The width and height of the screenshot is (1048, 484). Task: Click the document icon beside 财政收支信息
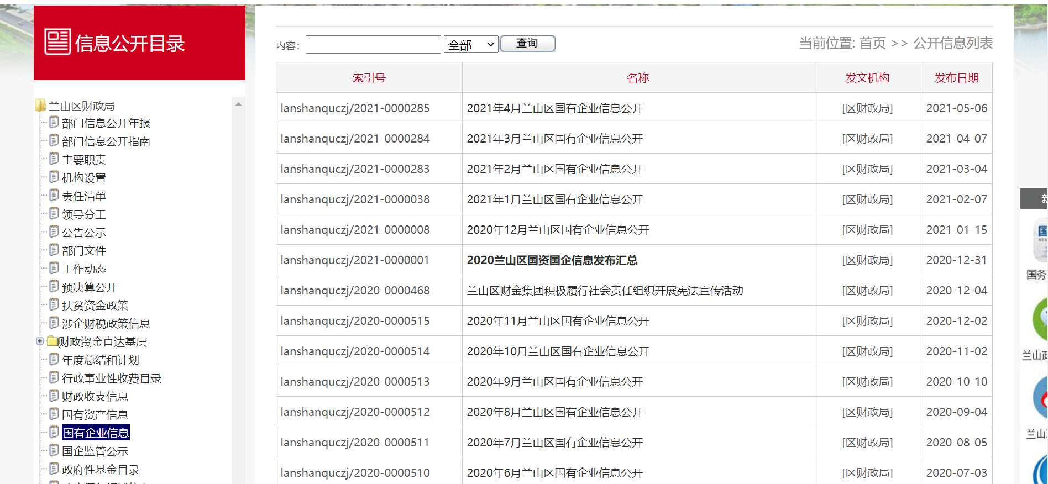coord(54,396)
